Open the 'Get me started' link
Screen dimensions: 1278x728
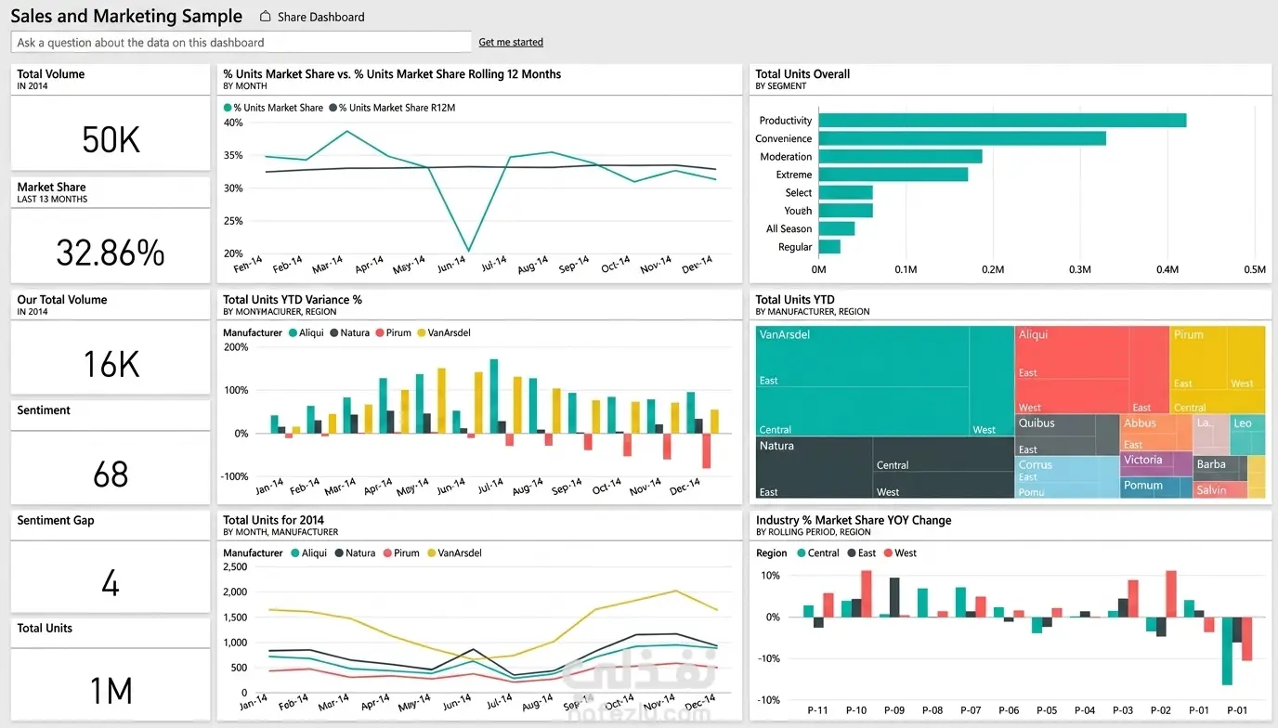pyautogui.click(x=511, y=43)
